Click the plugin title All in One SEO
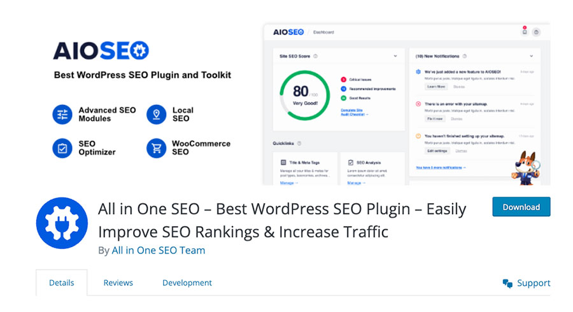Screen dimensions: 573x312 [282, 220]
